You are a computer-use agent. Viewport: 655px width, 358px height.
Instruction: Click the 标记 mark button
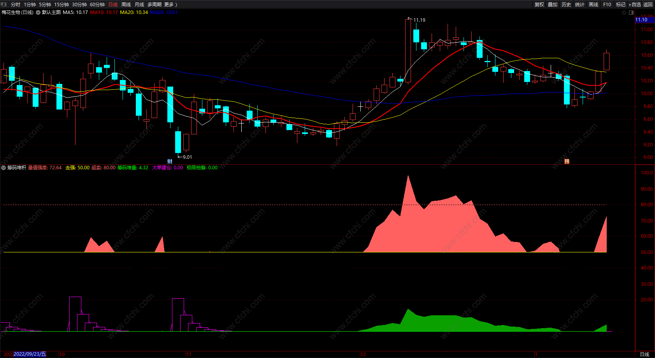(x=621, y=5)
